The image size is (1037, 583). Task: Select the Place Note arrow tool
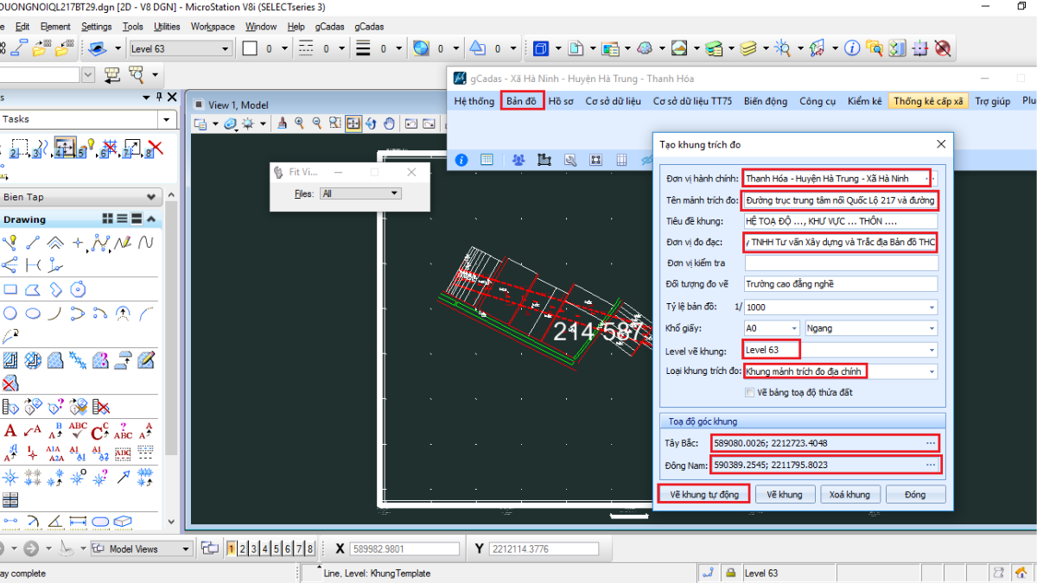[33, 430]
